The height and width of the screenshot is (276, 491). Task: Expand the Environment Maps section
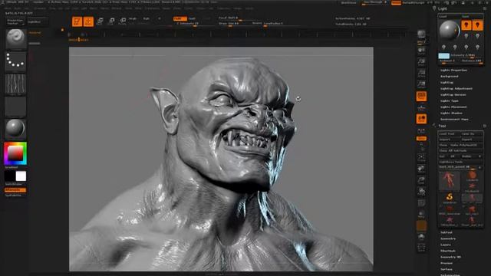coord(454,120)
